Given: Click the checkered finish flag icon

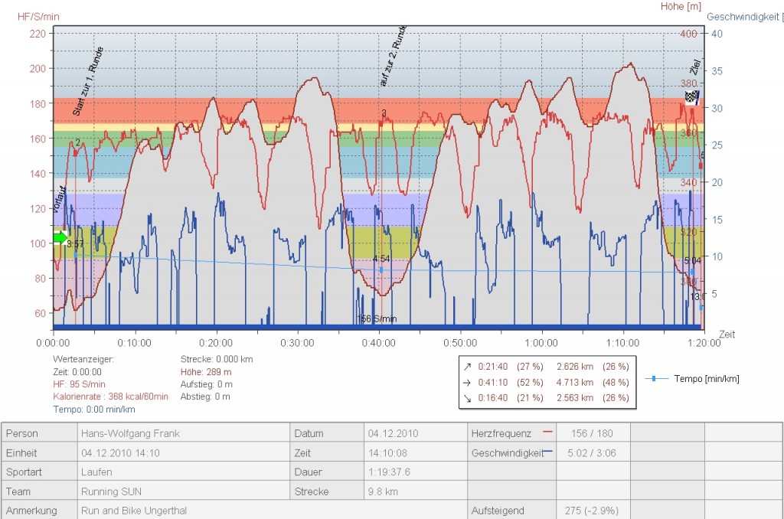Looking at the screenshot, I should (691, 97).
